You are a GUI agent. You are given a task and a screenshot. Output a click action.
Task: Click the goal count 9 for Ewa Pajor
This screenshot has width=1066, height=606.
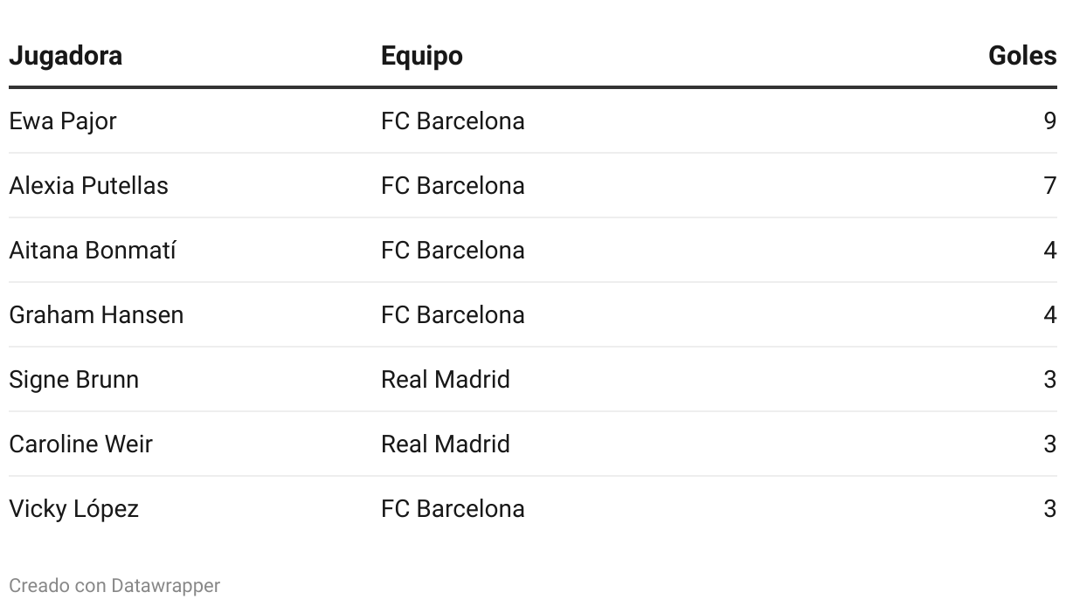[1050, 121]
